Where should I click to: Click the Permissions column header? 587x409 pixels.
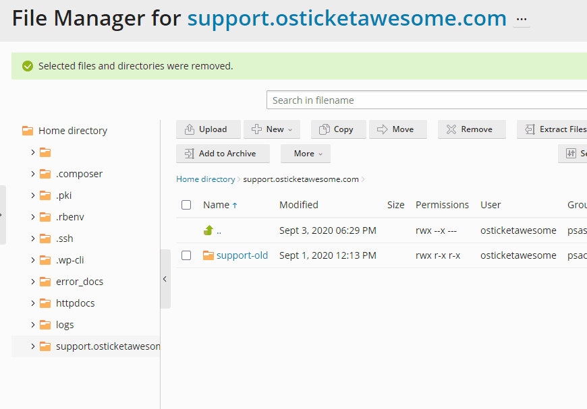(x=442, y=205)
